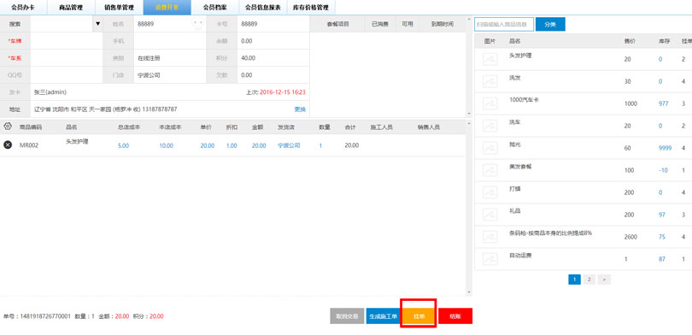
Task: Click 宁波公司 in the 发货店 column
Action: 289,145
